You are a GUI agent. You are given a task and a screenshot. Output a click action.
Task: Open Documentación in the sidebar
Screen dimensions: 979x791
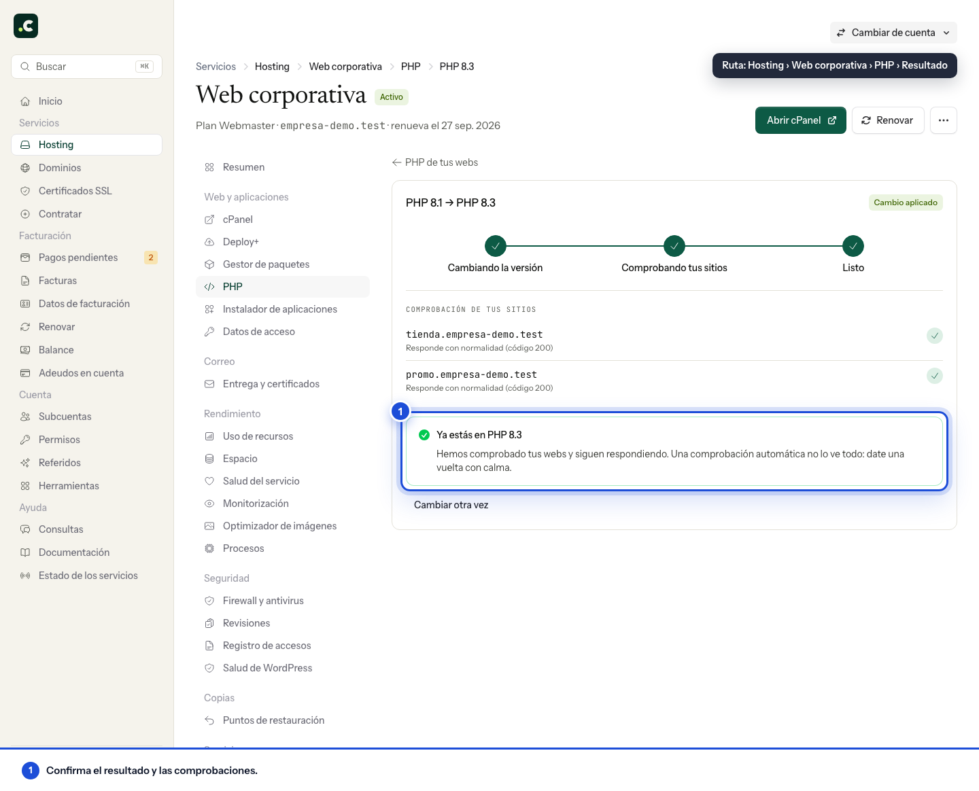point(86,552)
